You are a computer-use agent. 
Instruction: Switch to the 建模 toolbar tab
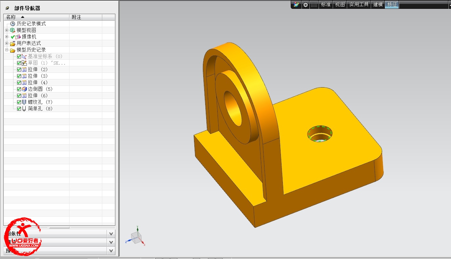[378, 5]
